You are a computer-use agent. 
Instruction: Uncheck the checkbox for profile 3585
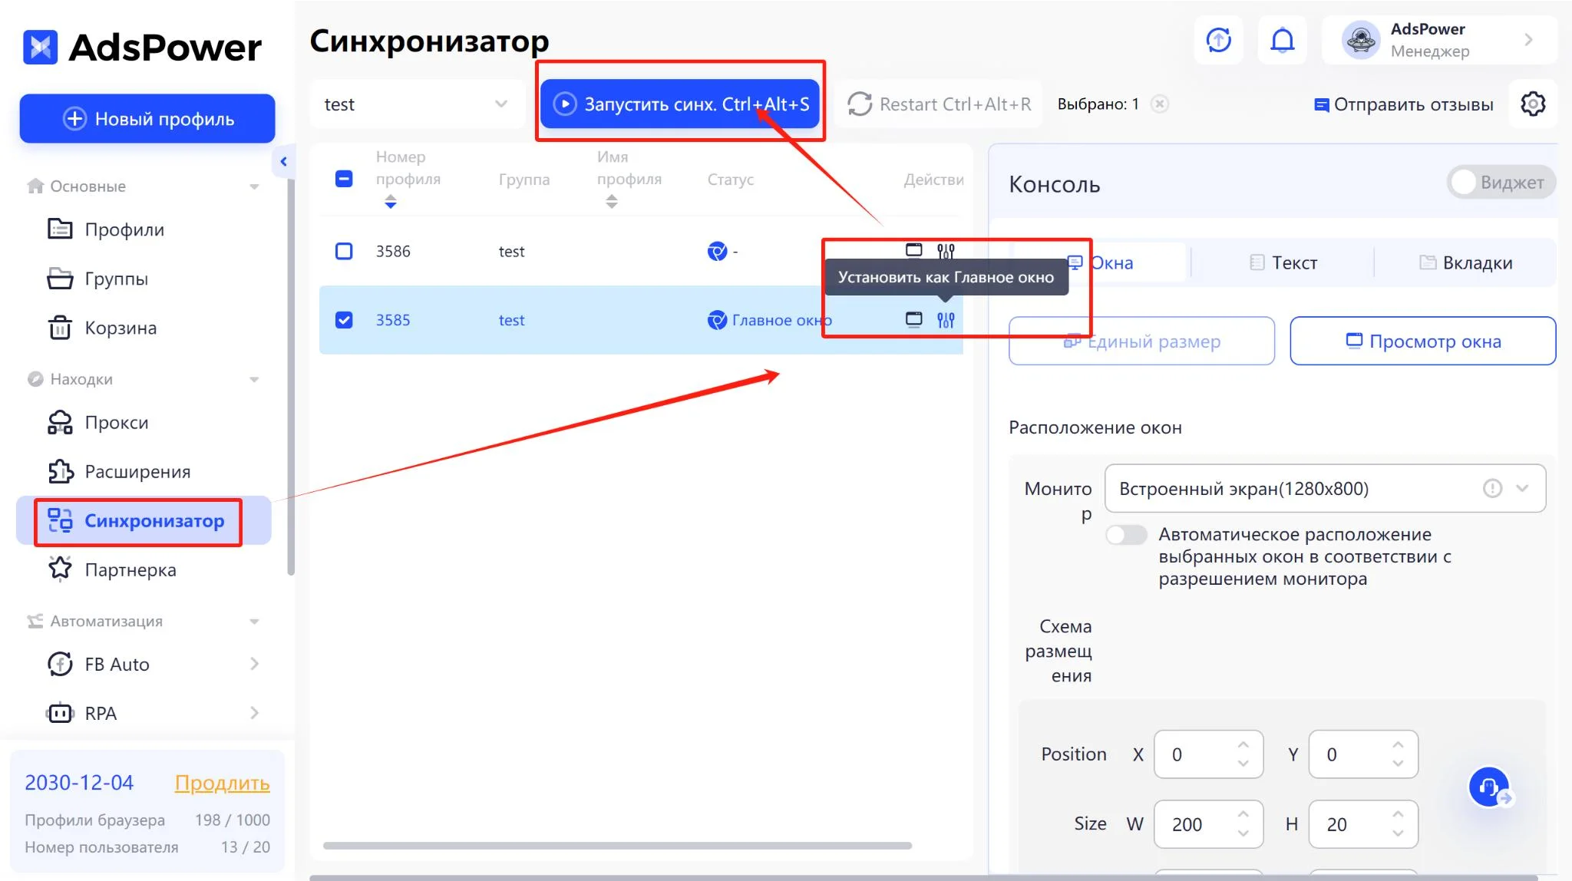[345, 319]
